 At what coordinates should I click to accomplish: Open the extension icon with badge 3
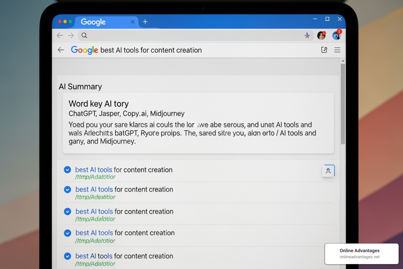pyautogui.click(x=337, y=35)
